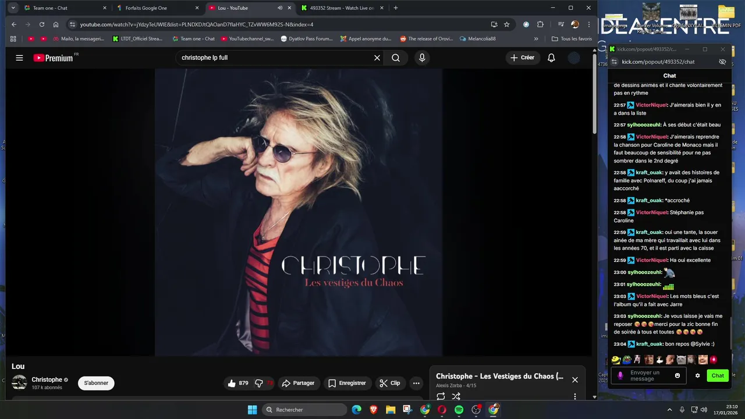Open Kick chat settings gear
Image resolution: width=745 pixels, height=419 pixels.
pyautogui.click(x=698, y=375)
